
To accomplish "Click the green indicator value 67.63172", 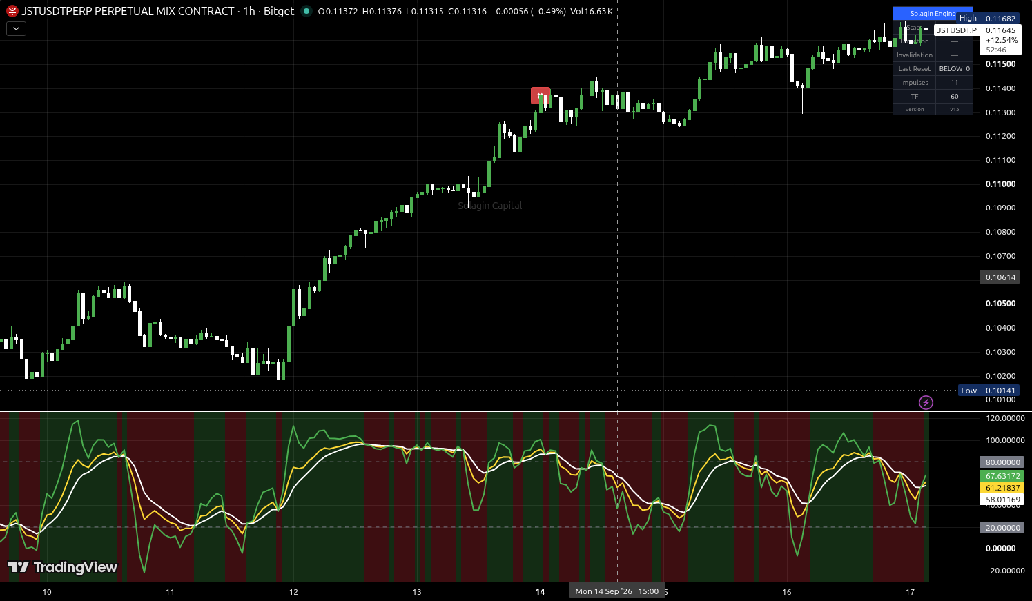I will 1002,476.
